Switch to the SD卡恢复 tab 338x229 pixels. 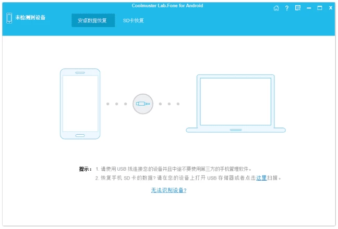tap(133, 21)
